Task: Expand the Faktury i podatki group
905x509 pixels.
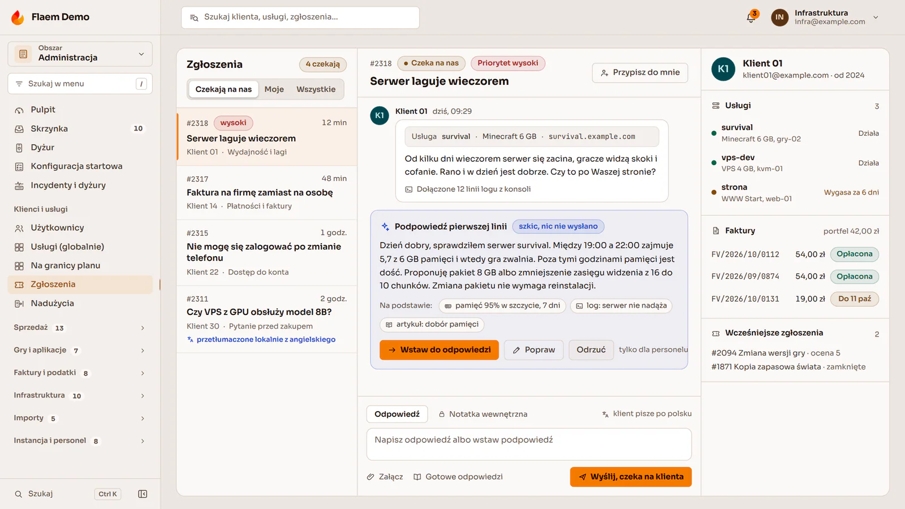Action: click(80, 373)
